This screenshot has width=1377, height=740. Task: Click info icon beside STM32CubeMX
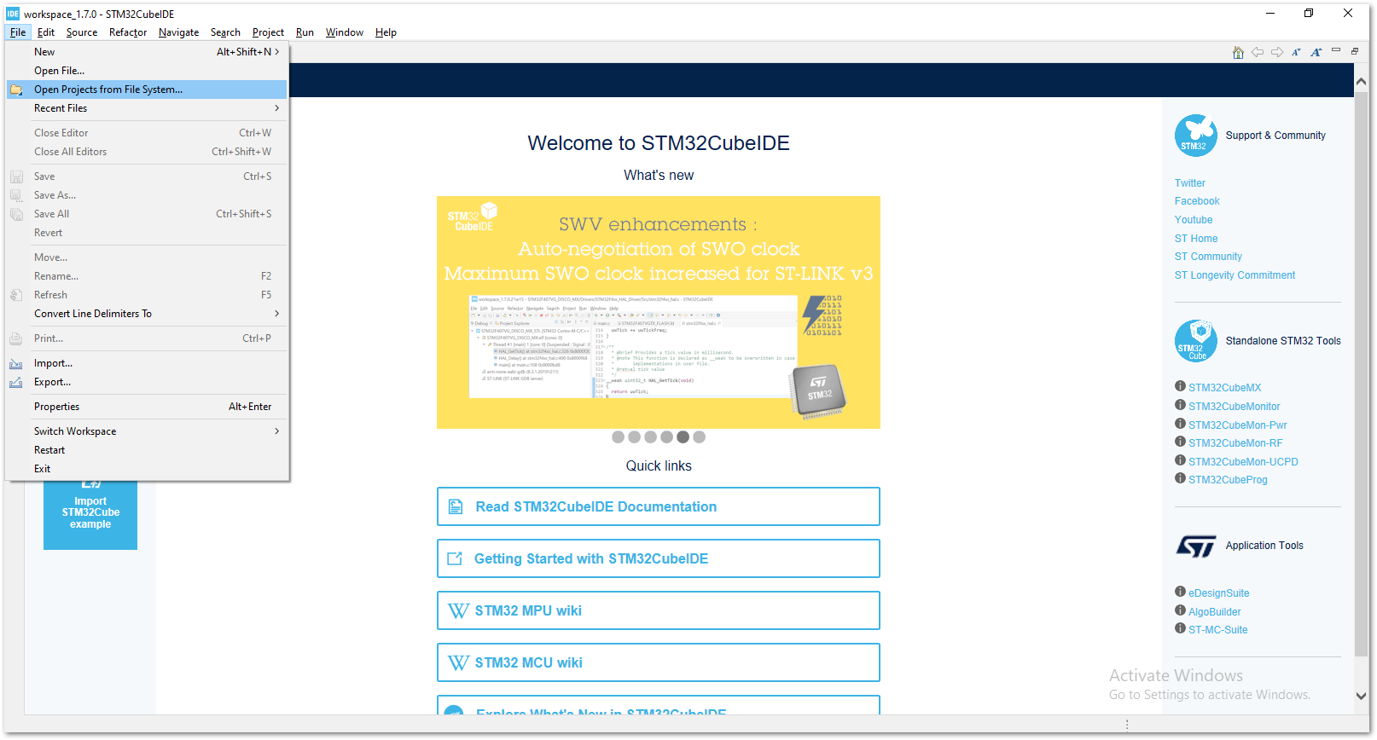pos(1180,386)
